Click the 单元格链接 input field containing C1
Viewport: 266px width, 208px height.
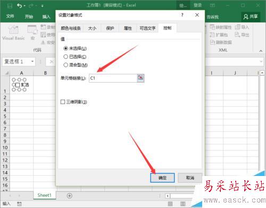(x=113, y=78)
